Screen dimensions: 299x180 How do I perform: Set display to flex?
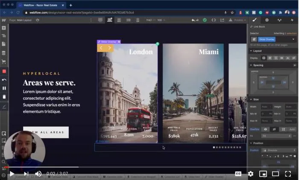[270, 58]
